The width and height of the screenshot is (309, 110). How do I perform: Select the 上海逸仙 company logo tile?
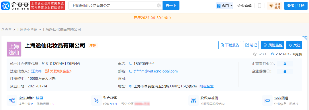(x=14, y=49)
